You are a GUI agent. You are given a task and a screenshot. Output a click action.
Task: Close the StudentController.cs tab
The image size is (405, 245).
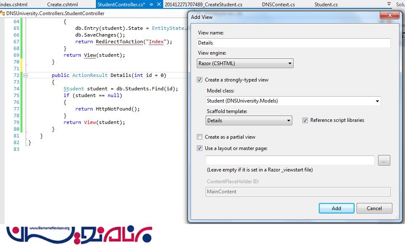point(159,5)
